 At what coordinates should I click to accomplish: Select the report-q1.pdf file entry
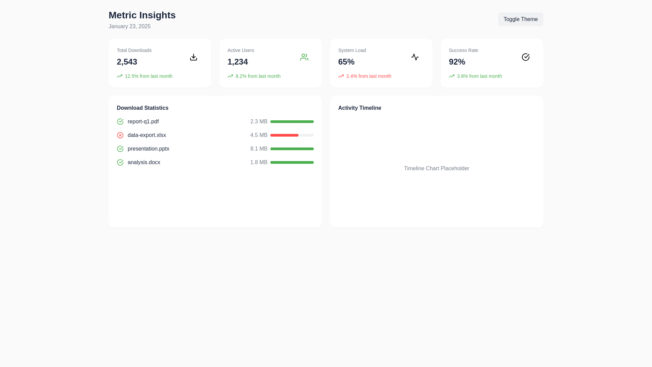click(143, 121)
